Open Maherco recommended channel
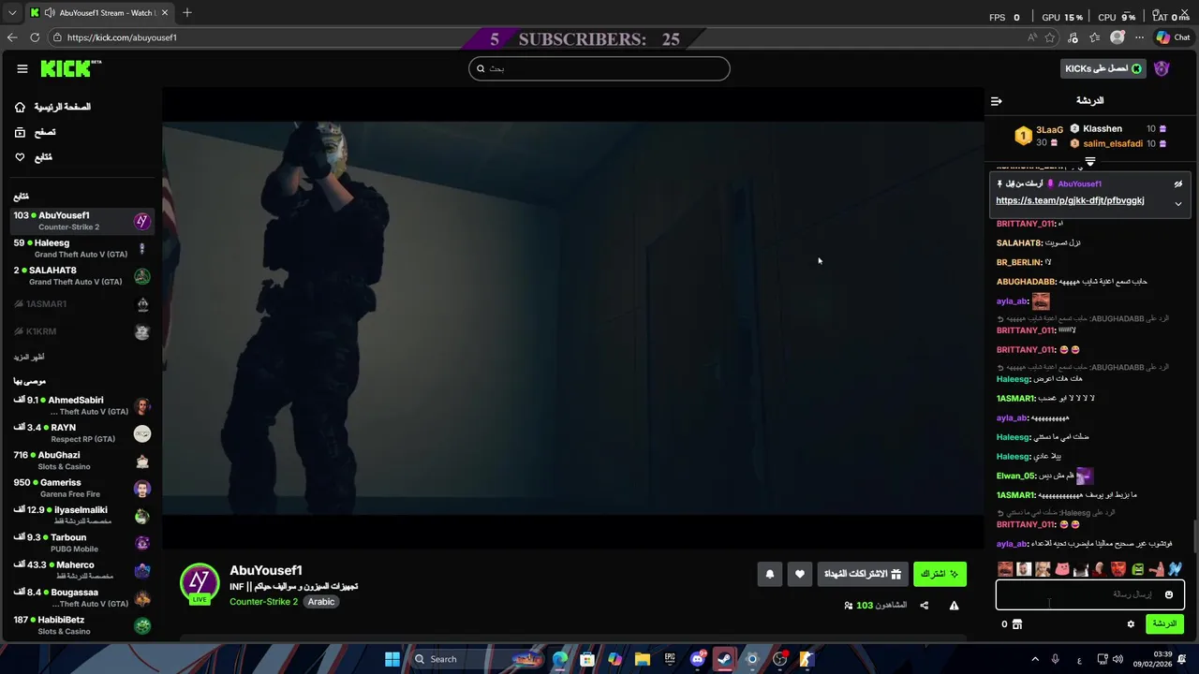 click(81, 570)
